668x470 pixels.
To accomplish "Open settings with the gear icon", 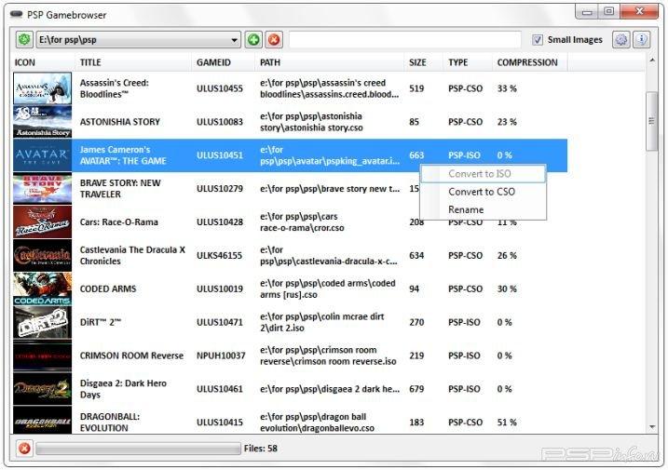I will tap(620, 40).
